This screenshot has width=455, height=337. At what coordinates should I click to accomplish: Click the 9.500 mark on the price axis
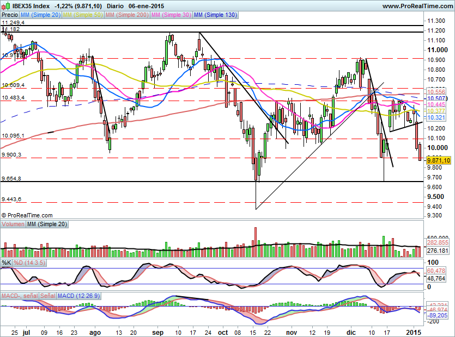point(435,197)
